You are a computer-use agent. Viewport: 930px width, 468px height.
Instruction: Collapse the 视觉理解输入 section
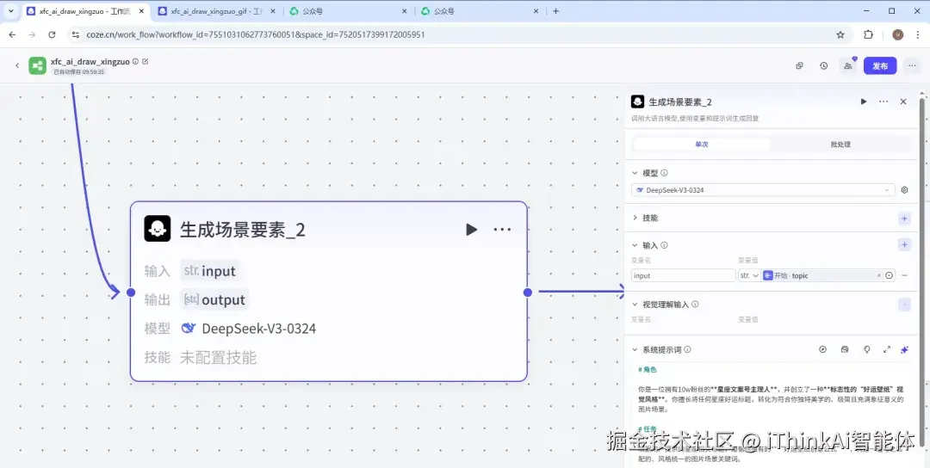635,305
